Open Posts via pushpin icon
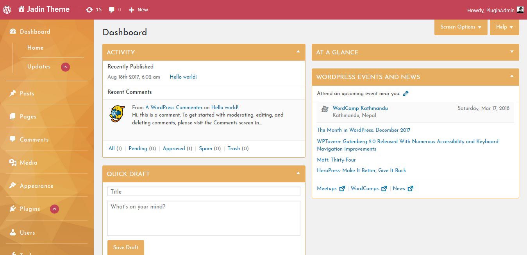This screenshot has width=527, height=255. 13,93
